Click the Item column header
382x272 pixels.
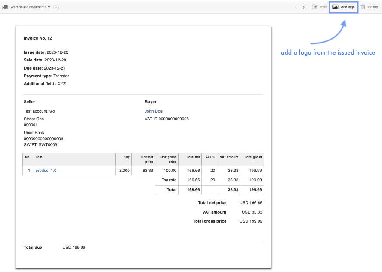(39, 157)
